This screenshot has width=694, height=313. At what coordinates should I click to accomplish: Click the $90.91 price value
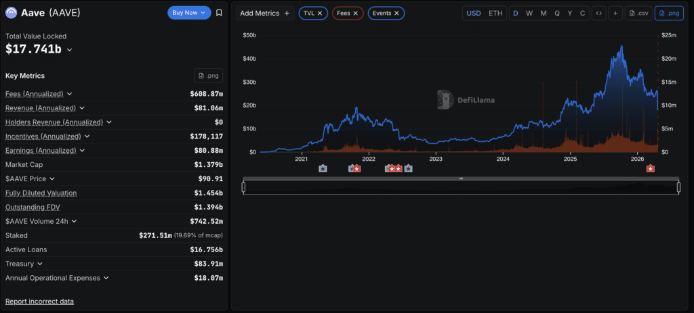pyautogui.click(x=211, y=178)
